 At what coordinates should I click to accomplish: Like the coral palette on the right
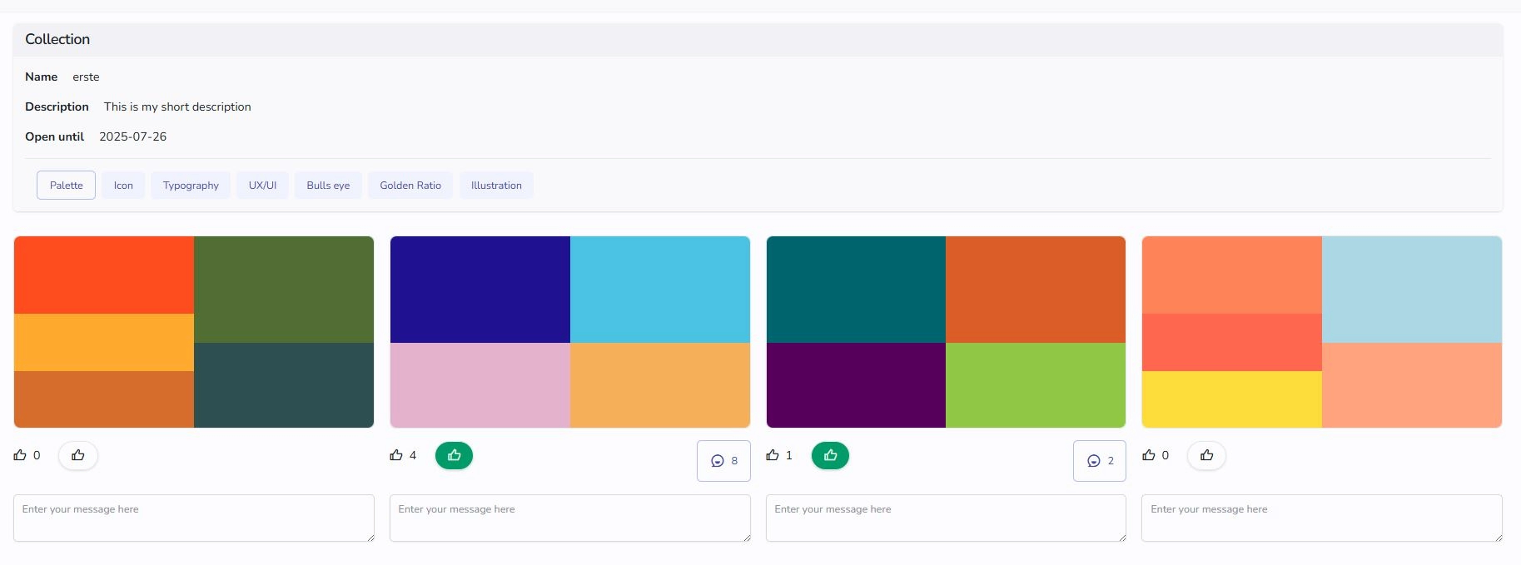[x=1206, y=455]
